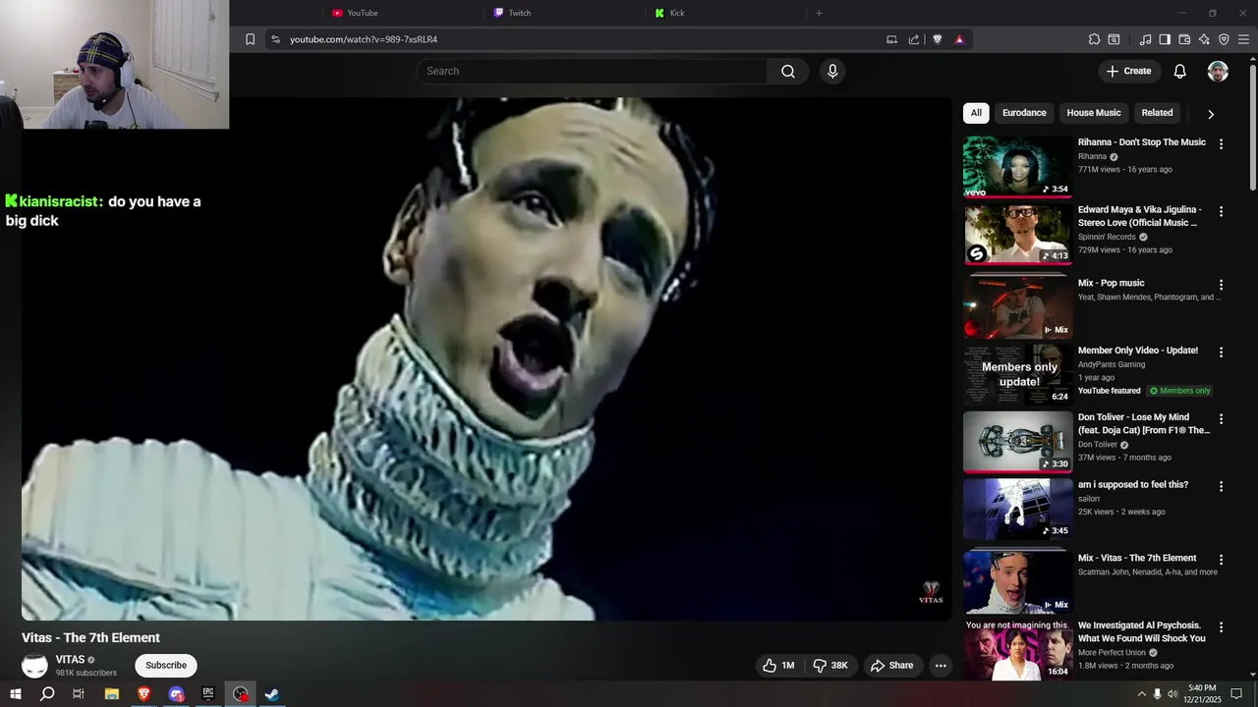Open the Brave VPN shield icon
Viewport: 1258px width, 707px height.
[1224, 39]
